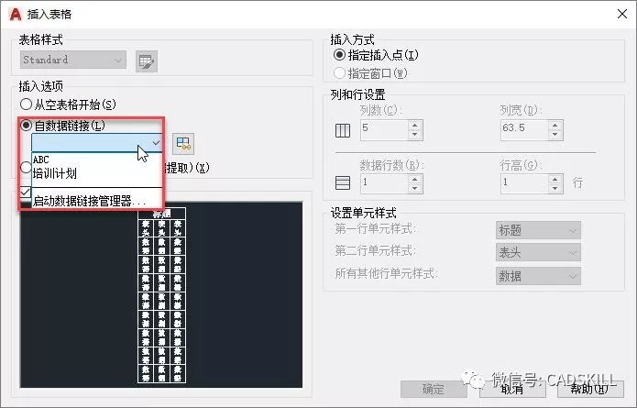Image resolution: width=637 pixels, height=408 pixels.
Task: Open the table style dialog launcher icon
Action: click(x=147, y=61)
